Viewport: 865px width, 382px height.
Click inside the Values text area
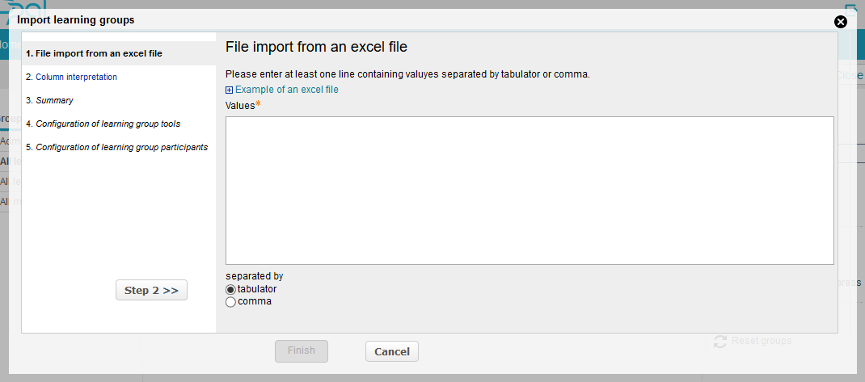[530, 190]
